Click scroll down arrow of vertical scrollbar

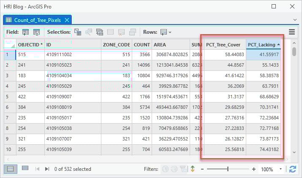[294, 152]
